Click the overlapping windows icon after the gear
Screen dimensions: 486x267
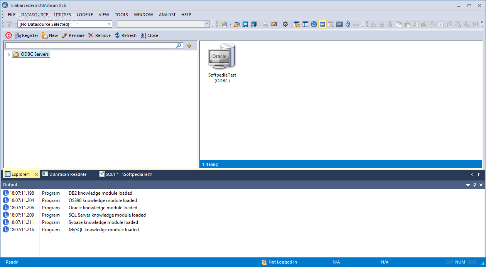pyautogui.click(x=297, y=24)
